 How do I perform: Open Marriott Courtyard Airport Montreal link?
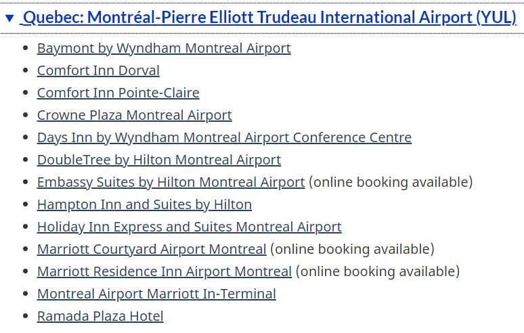coord(152,250)
